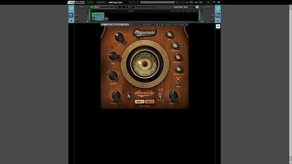The image size is (292, 164).
Task: Click plugin header undo arrow
Action: point(131,25)
